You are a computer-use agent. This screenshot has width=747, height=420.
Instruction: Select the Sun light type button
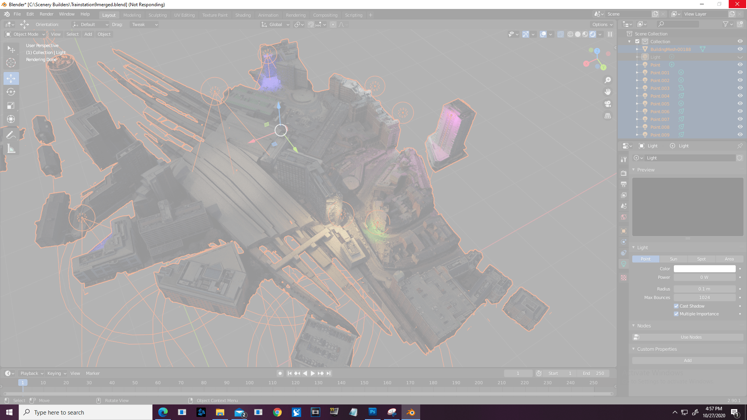673,259
